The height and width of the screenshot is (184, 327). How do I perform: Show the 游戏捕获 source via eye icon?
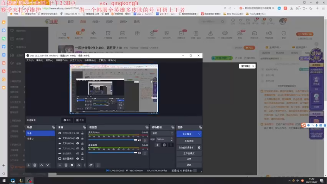coord(78,154)
